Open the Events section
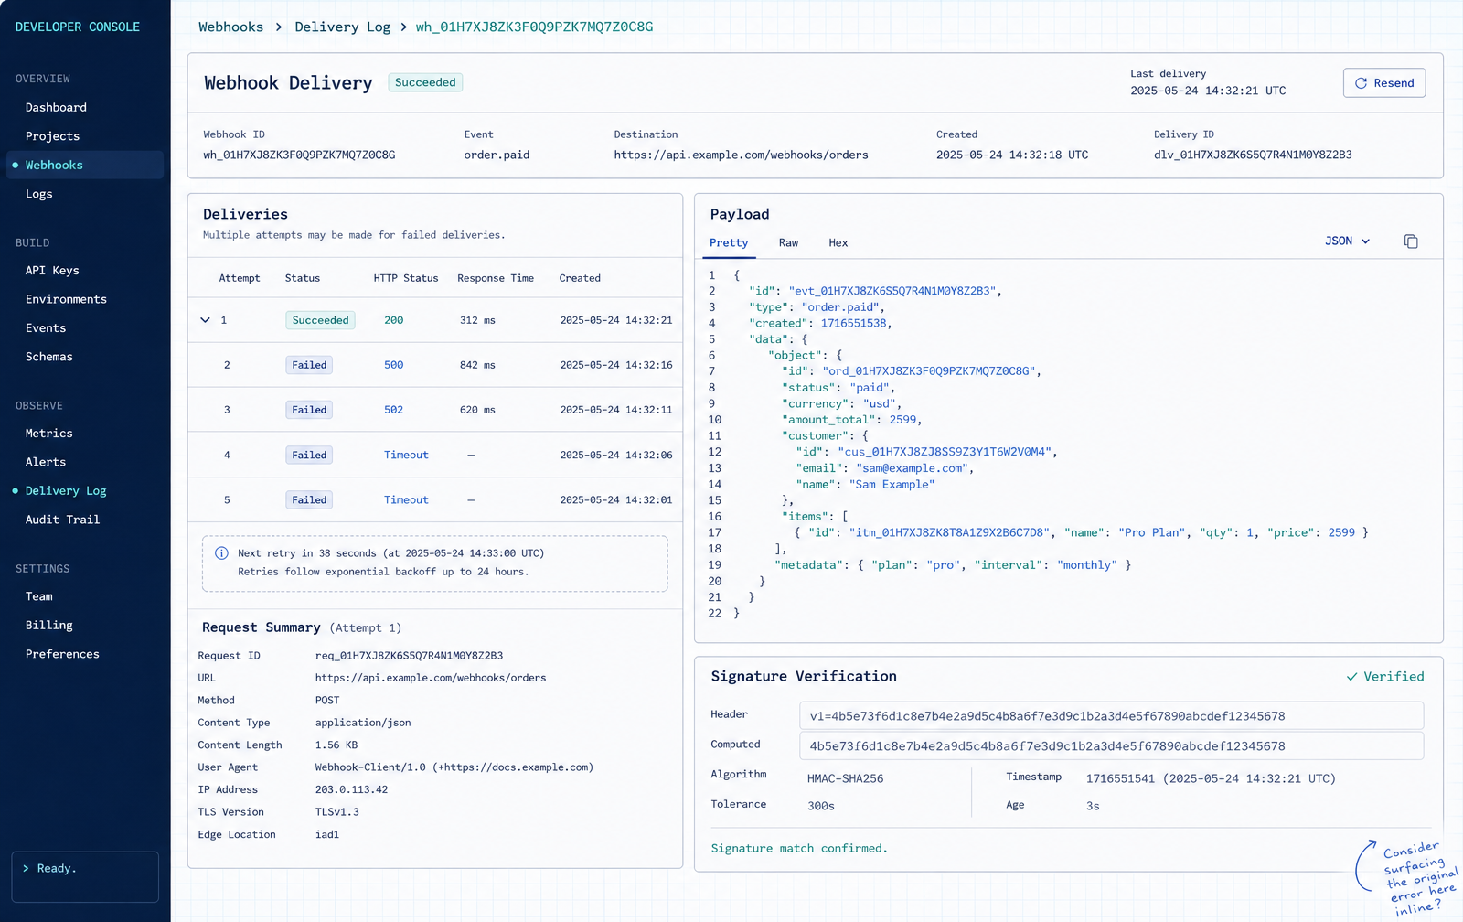Viewport: 1463px width, 922px height. (46, 328)
